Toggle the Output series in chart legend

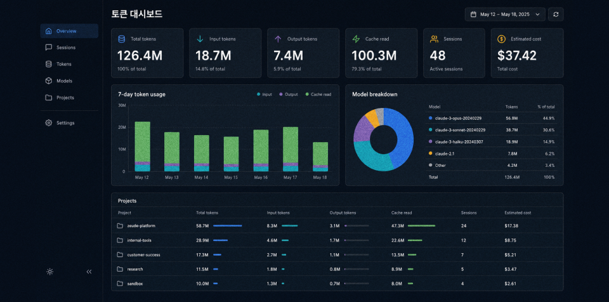click(x=288, y=95)
